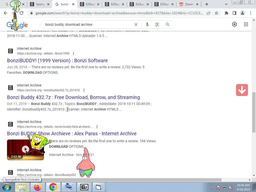Click the red download arrow button

(242, 90)
